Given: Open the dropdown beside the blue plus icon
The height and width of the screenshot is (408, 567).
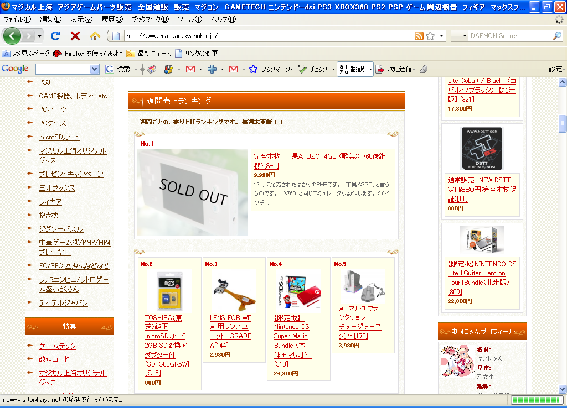Looking at the screenshot, I should click(x=222, y=69).
